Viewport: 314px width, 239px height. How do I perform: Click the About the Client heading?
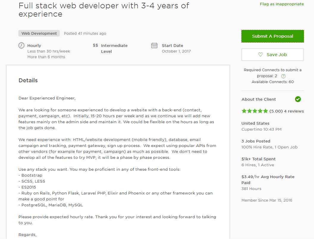click(x=258, y=99)
